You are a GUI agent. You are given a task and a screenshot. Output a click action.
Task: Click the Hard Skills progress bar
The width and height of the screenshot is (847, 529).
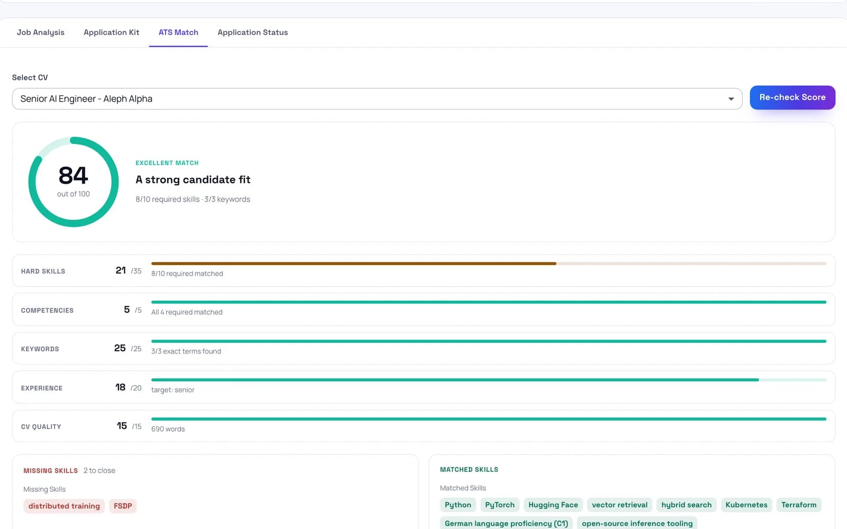(489, 263)
